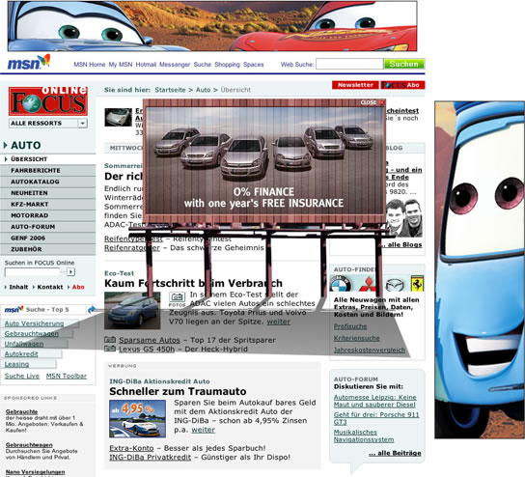Image resolution: width=525 pixels, height=477 pixels.
Task: Click the Autokredit link
Action: pyautogui.click(x=21, y=353)
